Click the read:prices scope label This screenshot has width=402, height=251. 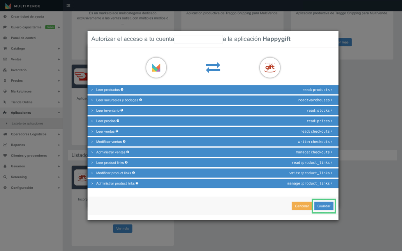(318, 121)
